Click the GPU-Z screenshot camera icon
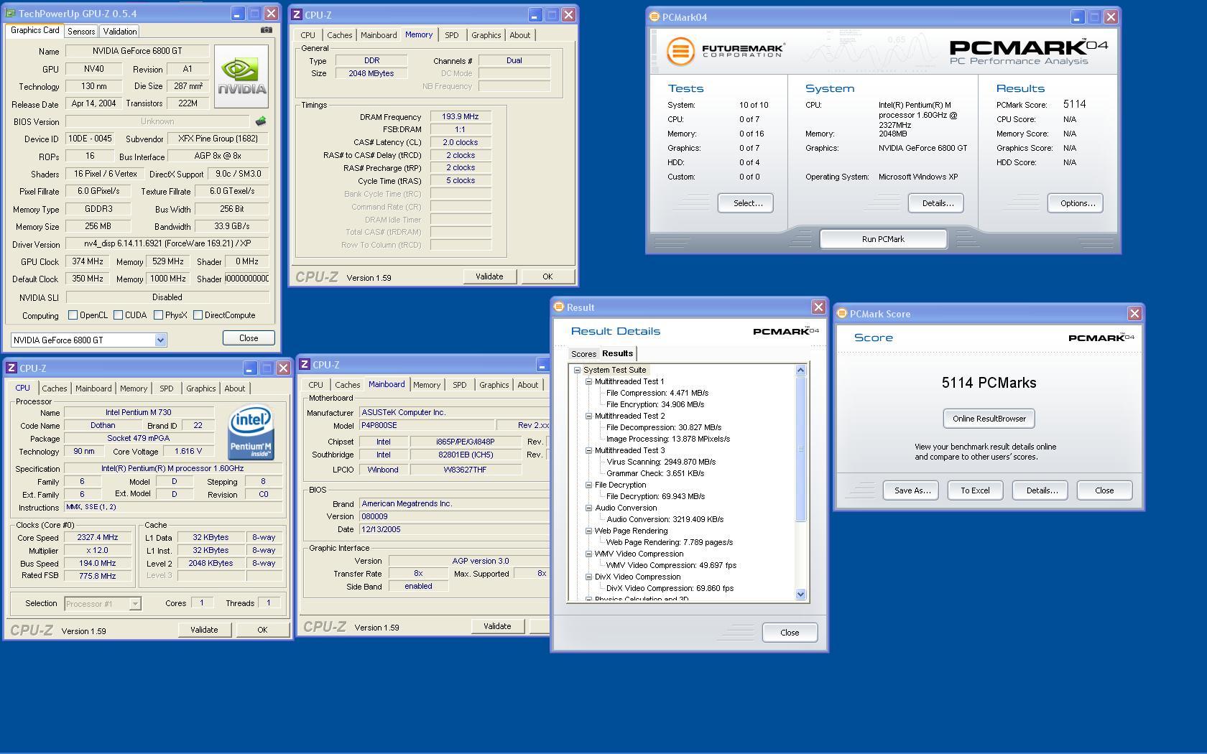This screenshot has width=1207, height=754. tap(266, 30)
